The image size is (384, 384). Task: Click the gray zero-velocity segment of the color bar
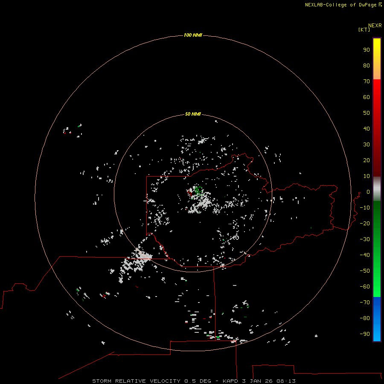[x=377, y=189]
